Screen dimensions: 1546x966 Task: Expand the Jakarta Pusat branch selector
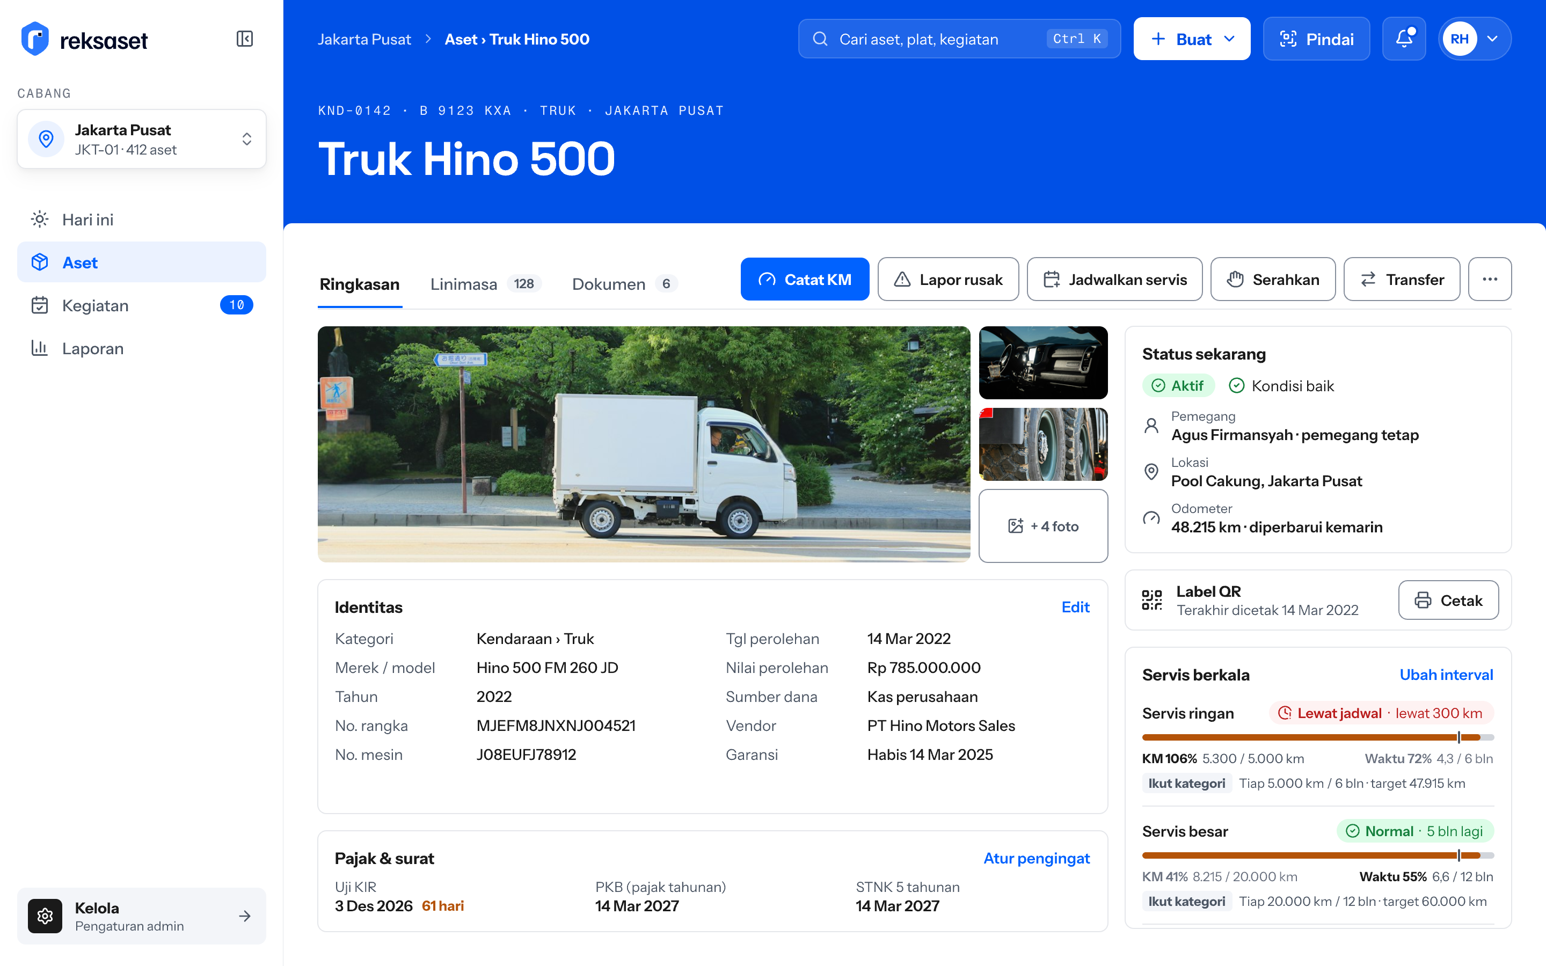tap(141, 138)
